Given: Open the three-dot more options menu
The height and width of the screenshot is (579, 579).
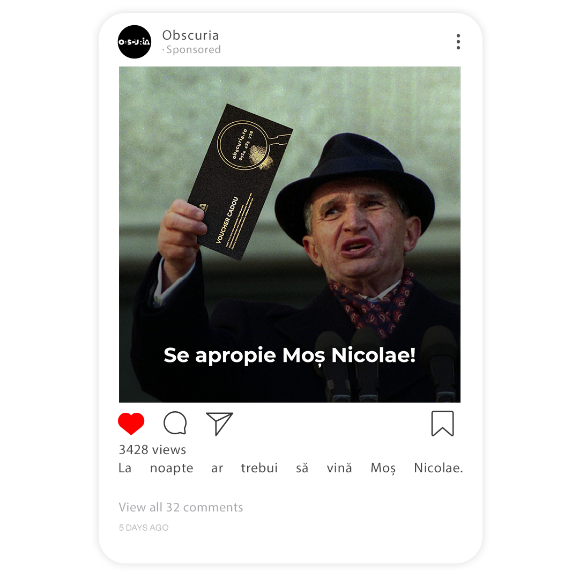Looking at the screenshot, I should pos(458,42).
